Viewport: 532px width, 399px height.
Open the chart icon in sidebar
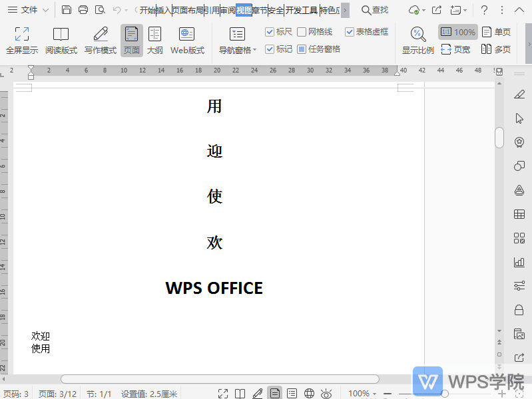pyautogui.click(x=519, y=262)
